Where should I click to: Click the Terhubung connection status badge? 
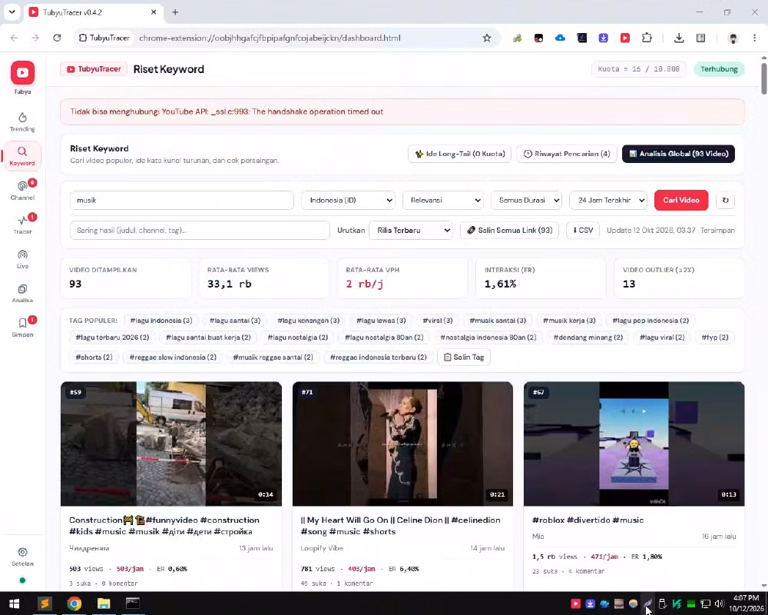(x=719, y=69)
